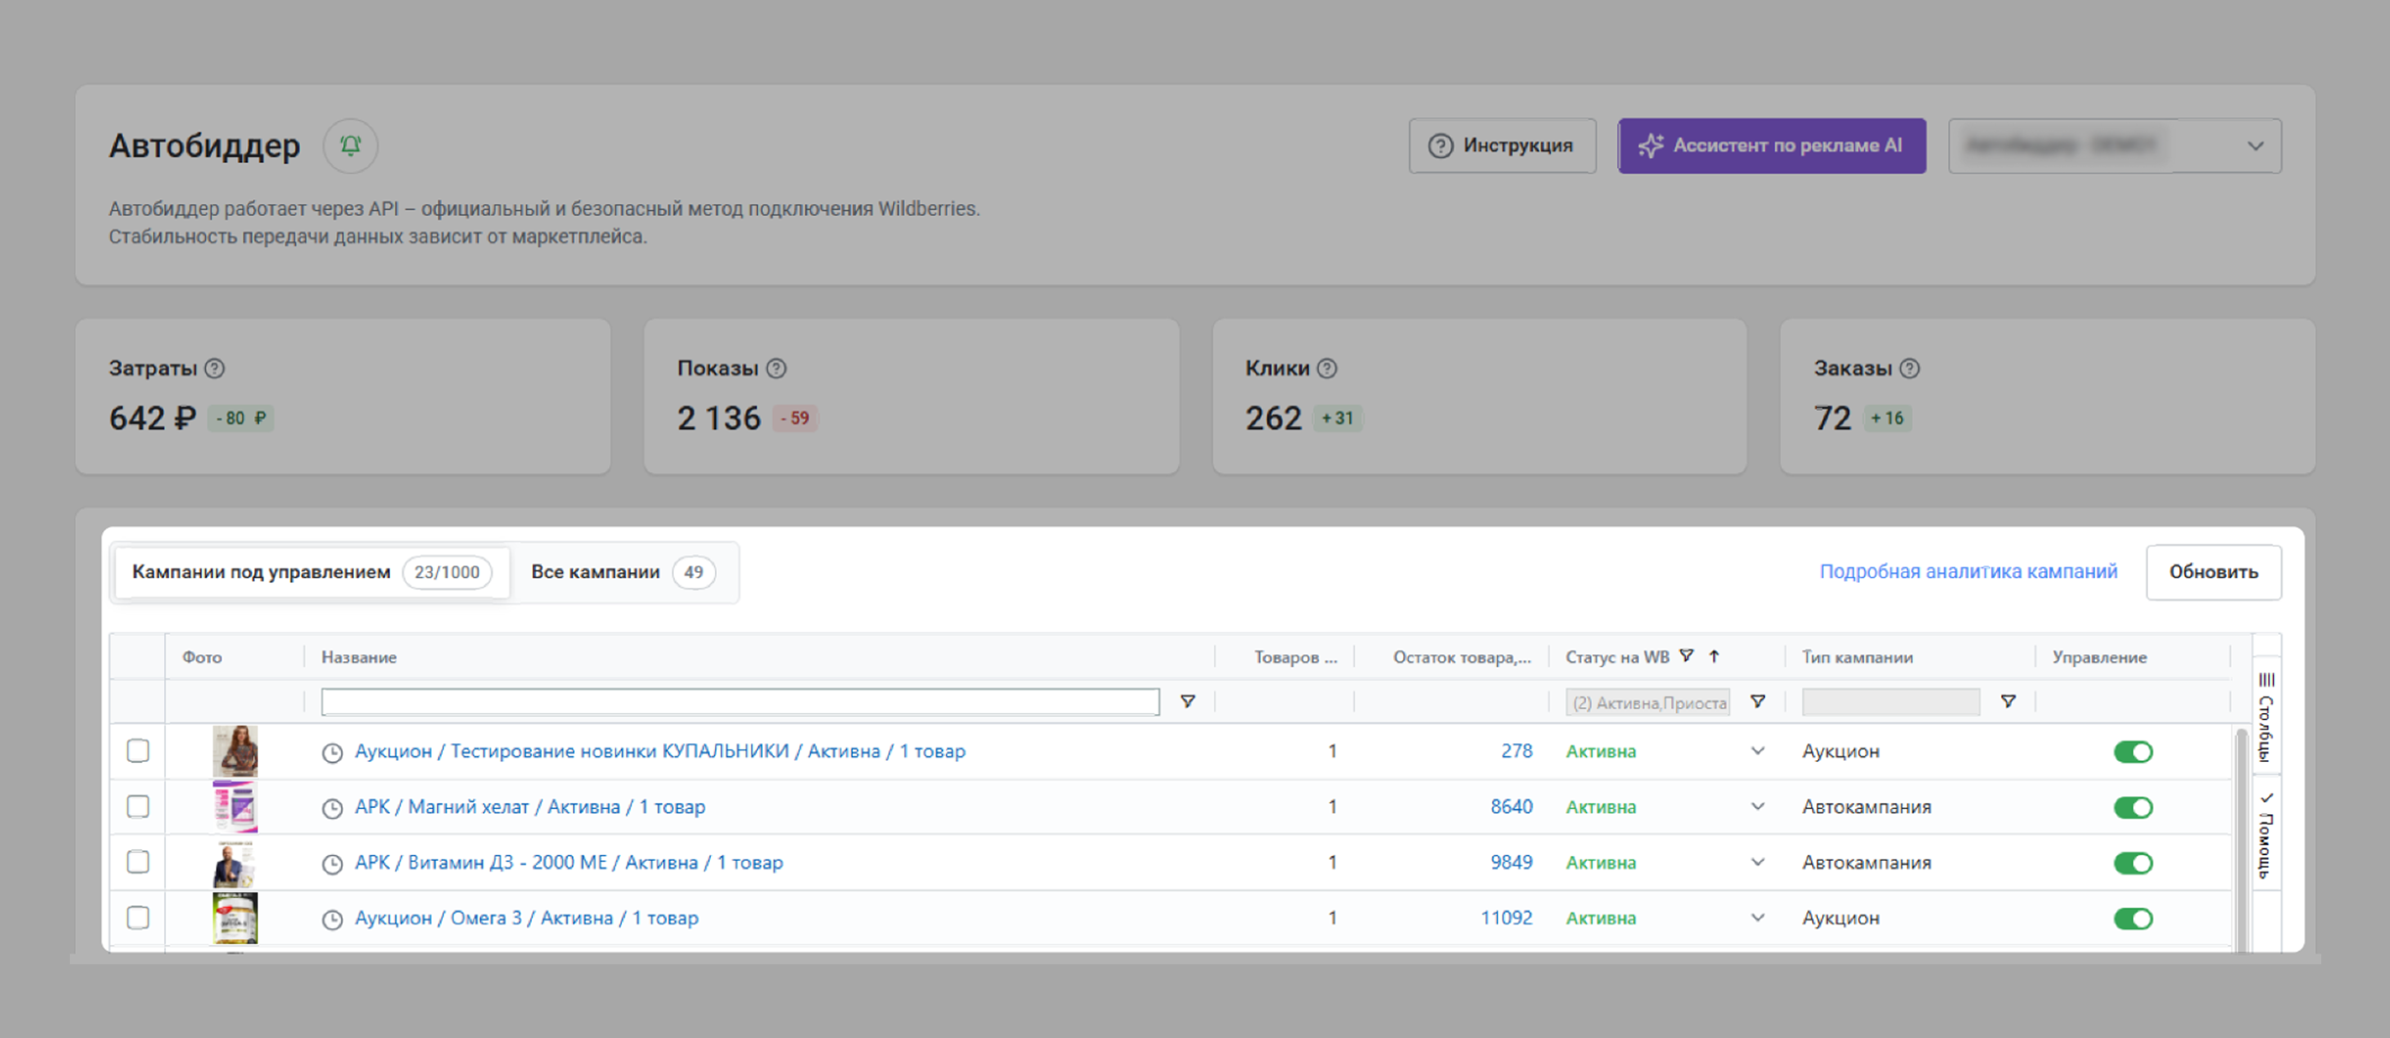2390x1038 pixels.
Task: Expand status dropdown on Омега 3 row
Action: tap(1757, 918)
